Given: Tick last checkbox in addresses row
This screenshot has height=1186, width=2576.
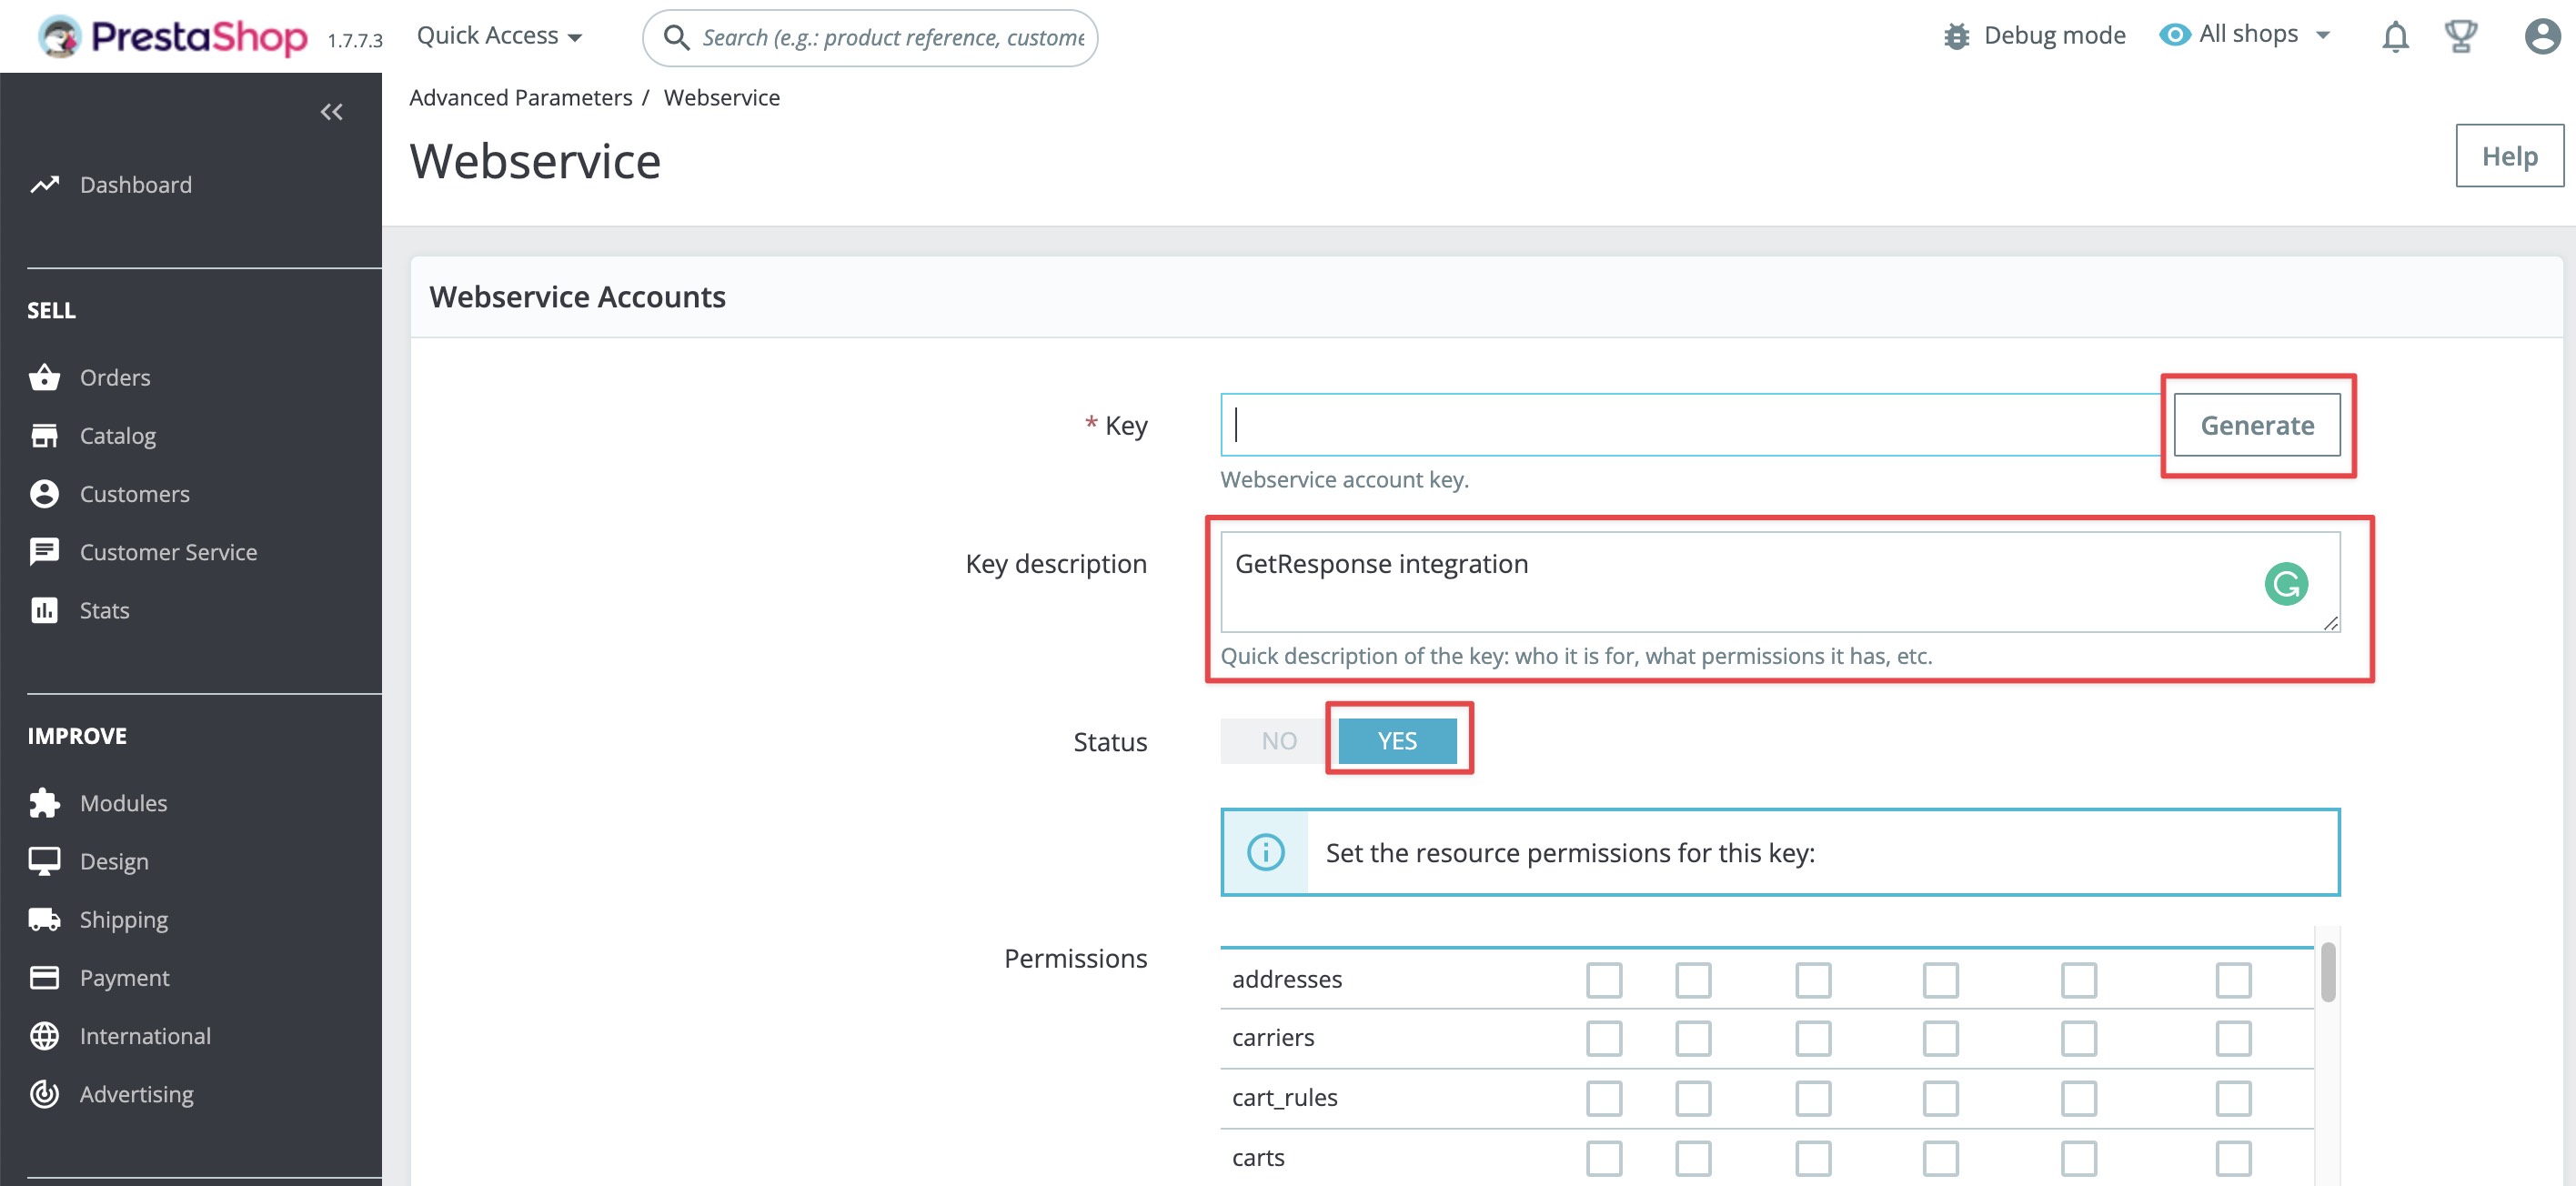Looking at the screenshot, I should tap(2233, 980).
